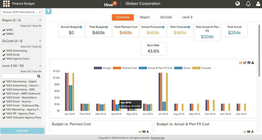Clear All in the Region section
This screenshot has height=140, width=262.
(x=37, y=26)
